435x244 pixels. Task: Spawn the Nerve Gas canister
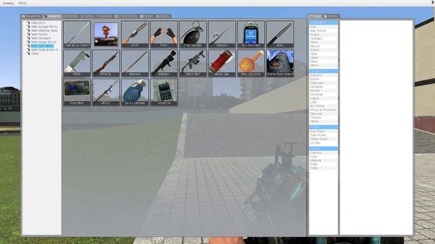[x=222, y=63]
